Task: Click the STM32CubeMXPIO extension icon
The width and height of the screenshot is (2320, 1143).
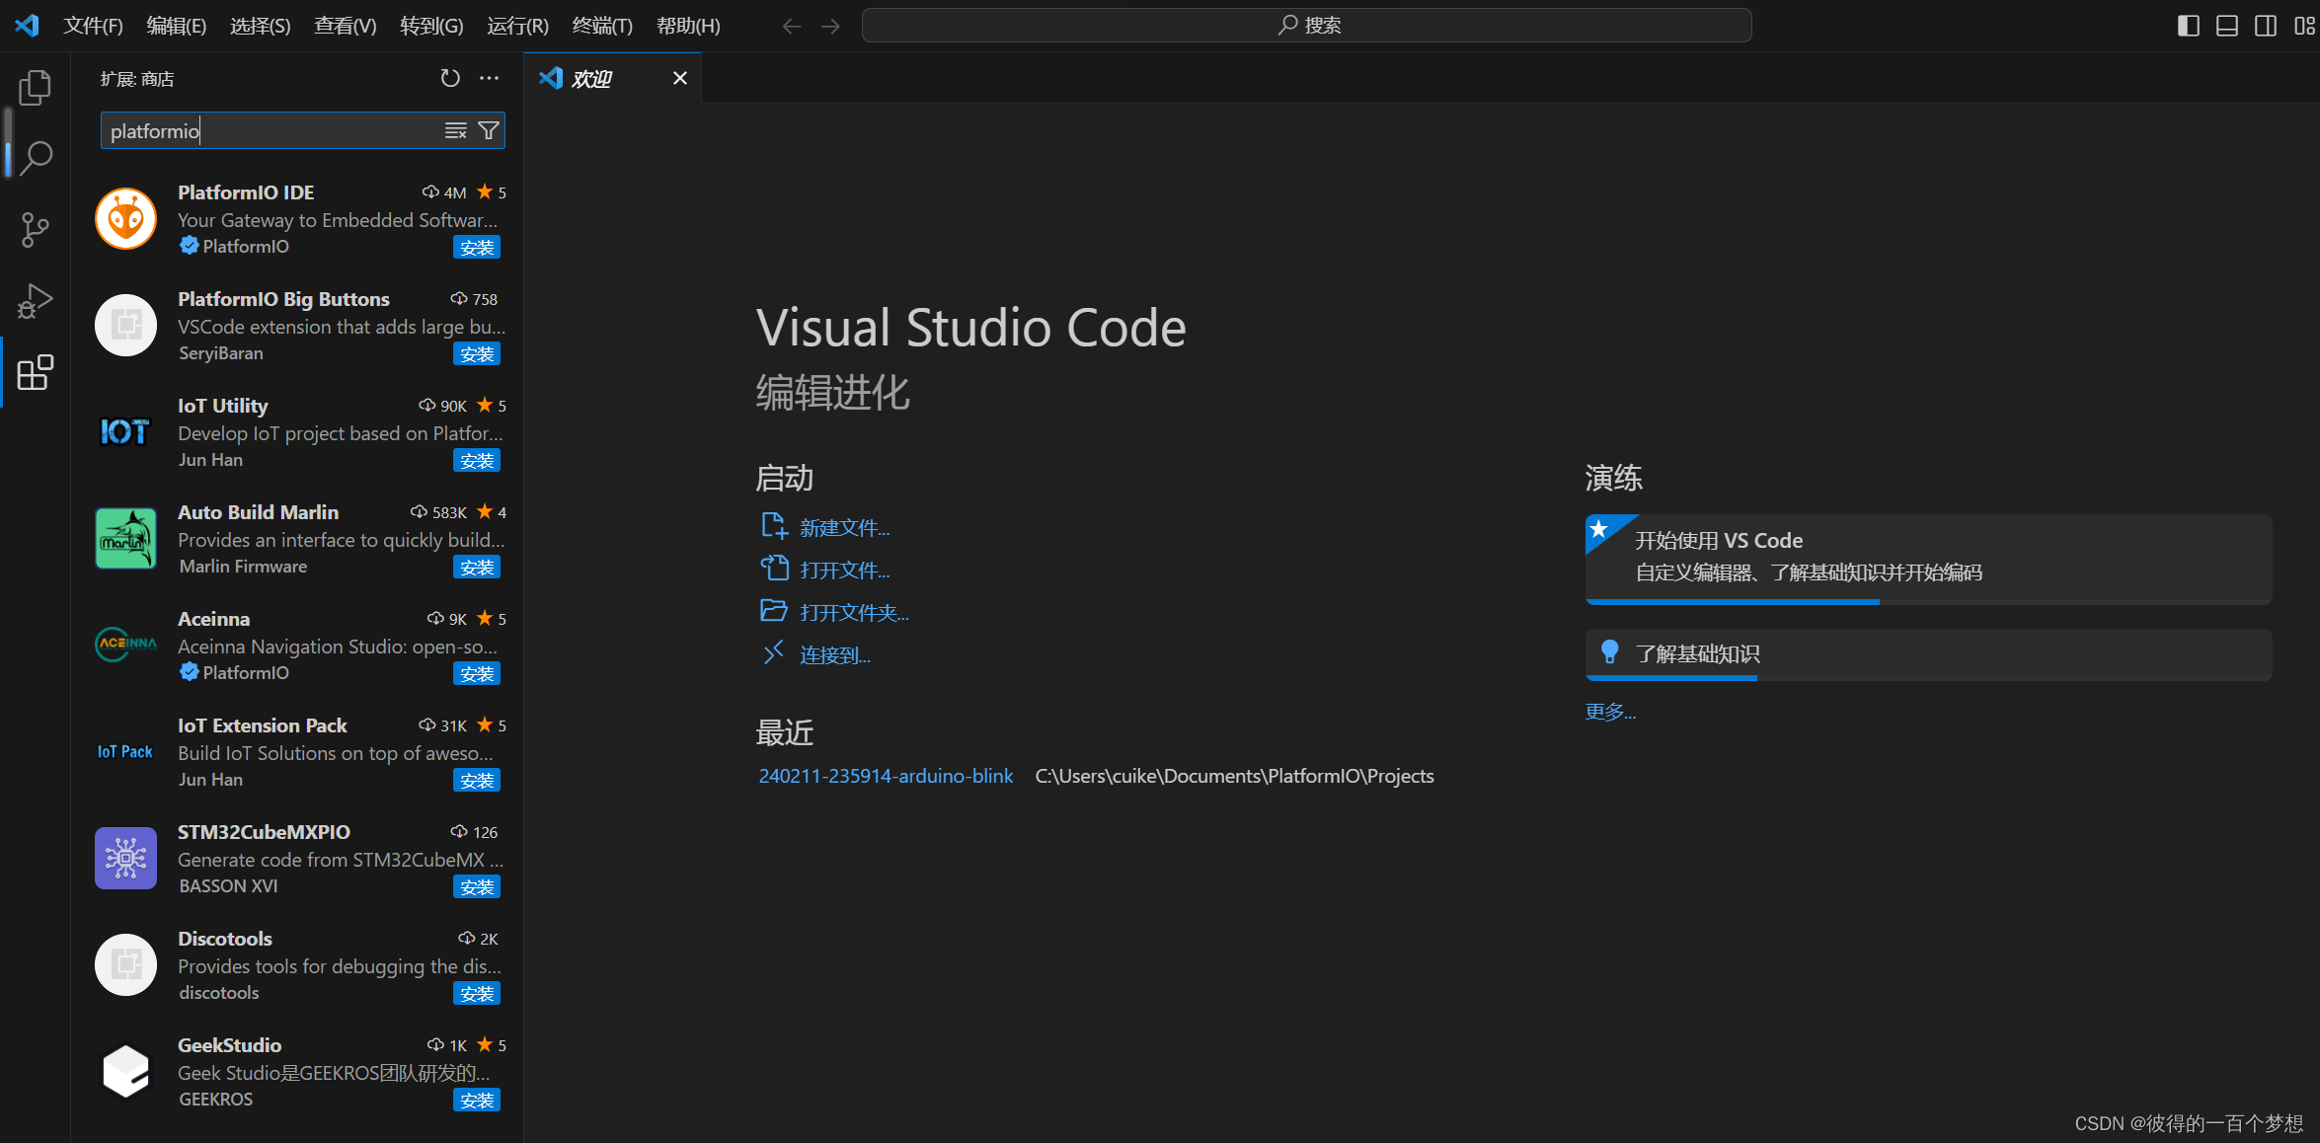Action: (x=124, y=858)
